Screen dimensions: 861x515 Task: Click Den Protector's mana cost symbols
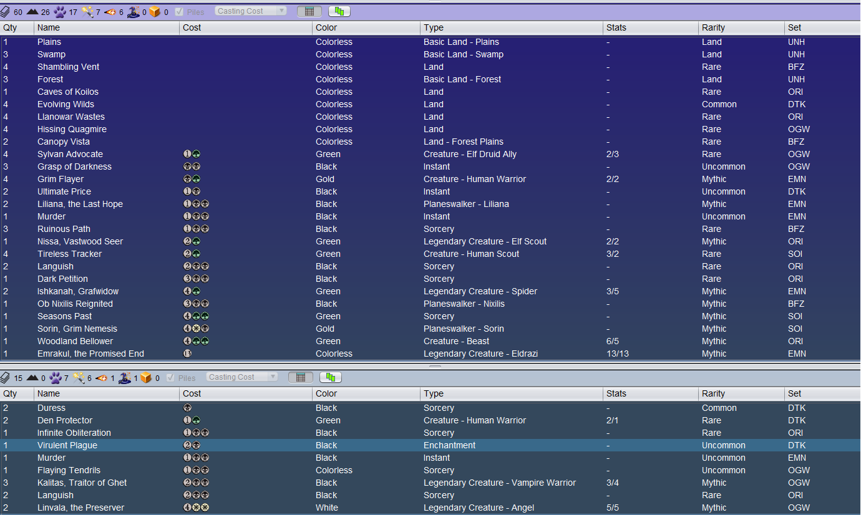click(x=192, y=420)
